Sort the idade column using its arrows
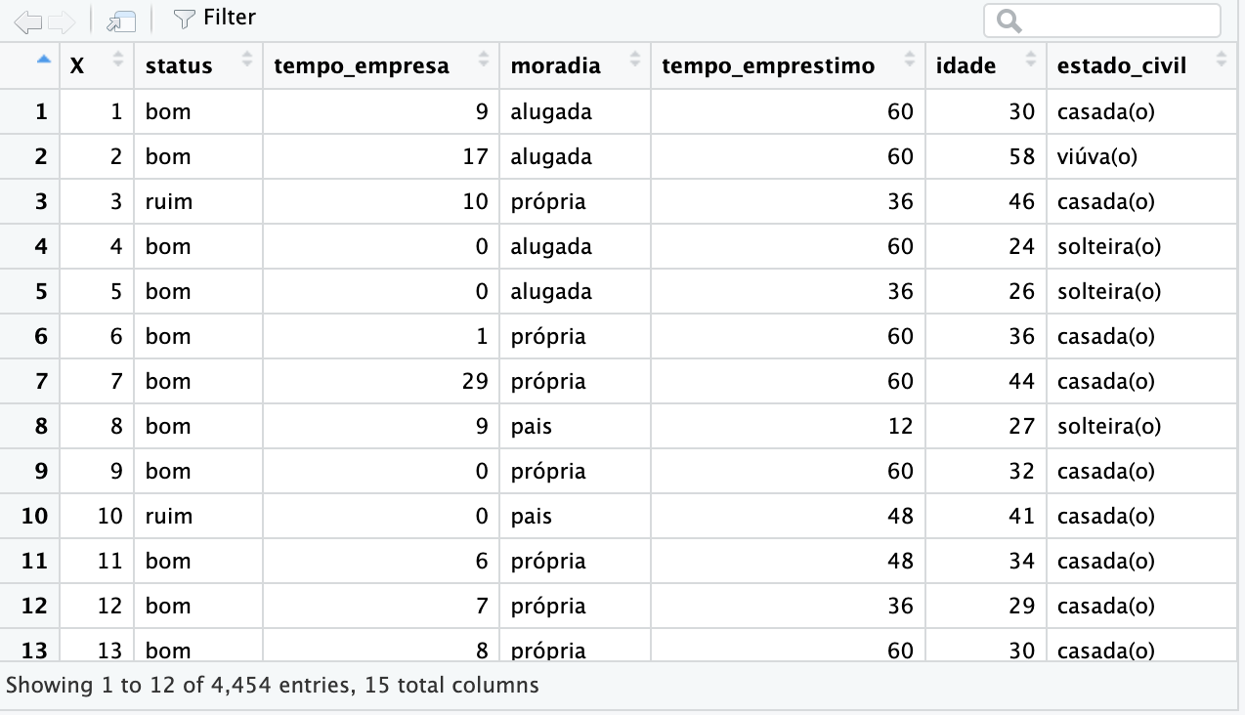 [1030, 61]
